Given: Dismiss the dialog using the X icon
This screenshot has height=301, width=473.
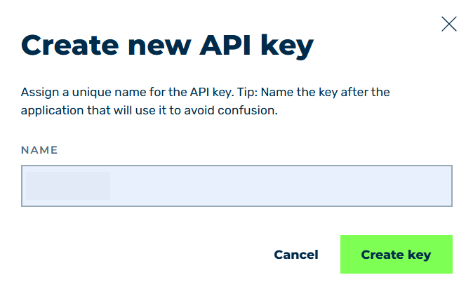Looking at the screenshot, I should [449, 24].
